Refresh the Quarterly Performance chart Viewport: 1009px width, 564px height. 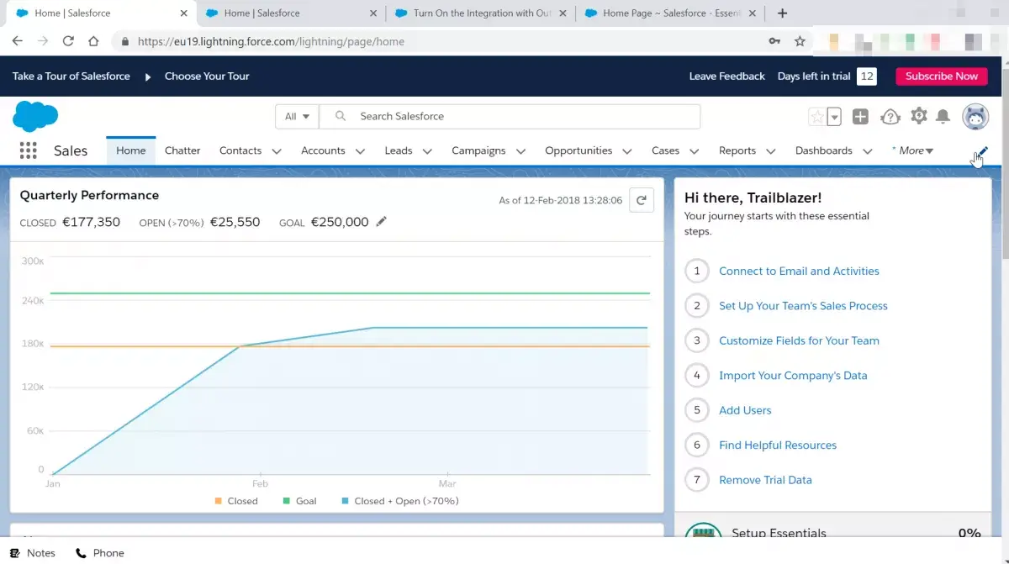point(642,200)
